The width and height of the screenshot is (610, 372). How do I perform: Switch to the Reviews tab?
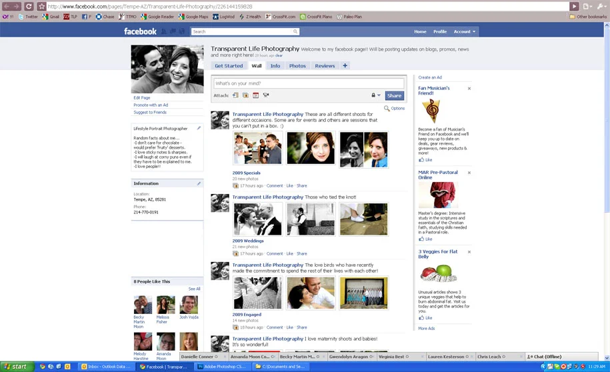click(x=325, y=66)
